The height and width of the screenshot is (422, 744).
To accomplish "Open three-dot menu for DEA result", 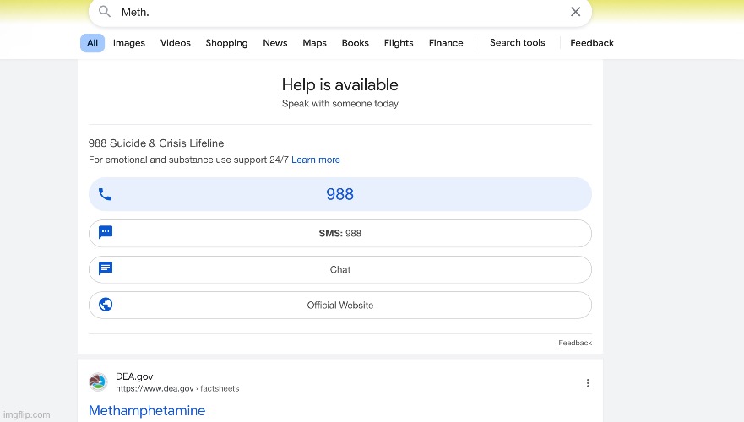I will [588, 383].
